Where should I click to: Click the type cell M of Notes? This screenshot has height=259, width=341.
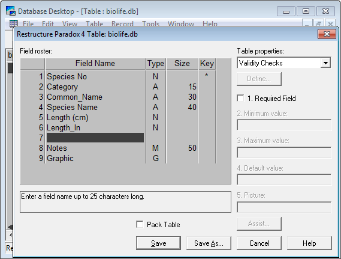point(155,148)
